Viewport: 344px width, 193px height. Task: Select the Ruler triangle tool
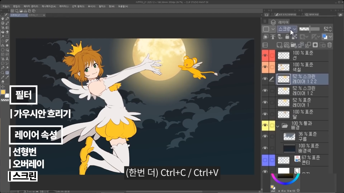pos(7,41)
